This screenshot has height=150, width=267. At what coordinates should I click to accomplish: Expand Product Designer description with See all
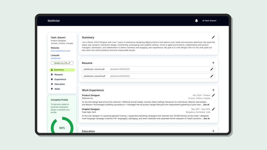pyautogui.click(x=206, y=104)
